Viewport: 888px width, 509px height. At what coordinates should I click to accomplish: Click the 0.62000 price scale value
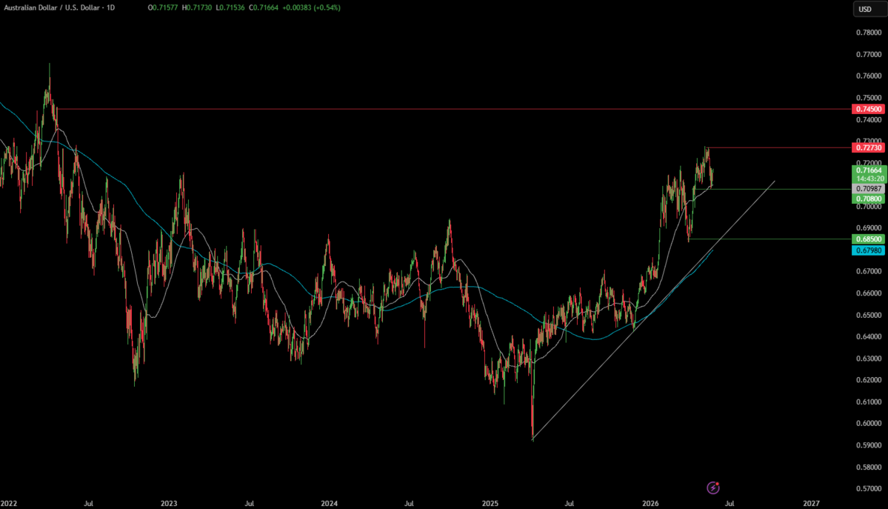[869, 380]
